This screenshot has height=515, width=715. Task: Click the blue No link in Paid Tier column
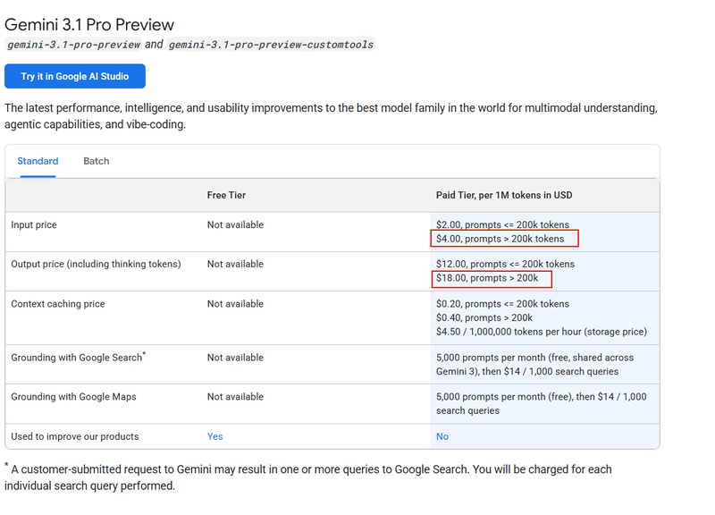442,436
